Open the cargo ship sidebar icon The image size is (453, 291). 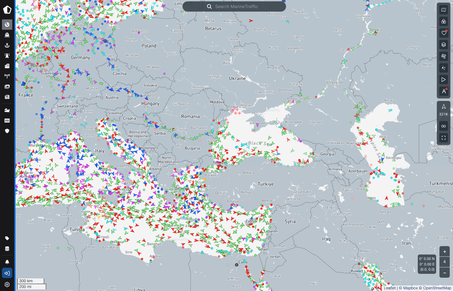point(7,110)
